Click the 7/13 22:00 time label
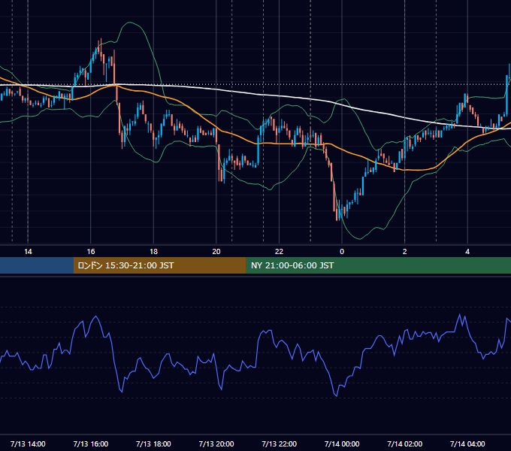Image resolution: width=511 pixels, height=451 pixels. [x=279, y=443]
